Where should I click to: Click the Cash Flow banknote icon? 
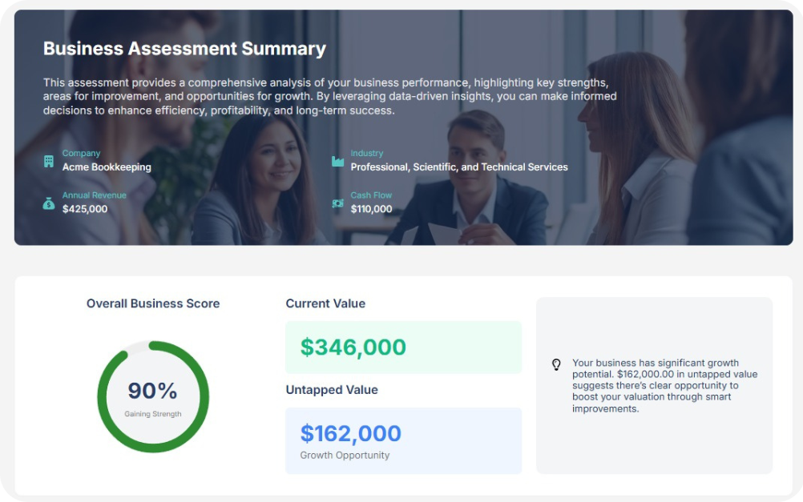click(x=337, y=203)
